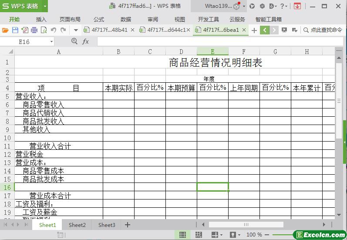Open the help question mark menu
This screenshot has width=347, height=240.
pyautogui.click(x=283, y=6)
